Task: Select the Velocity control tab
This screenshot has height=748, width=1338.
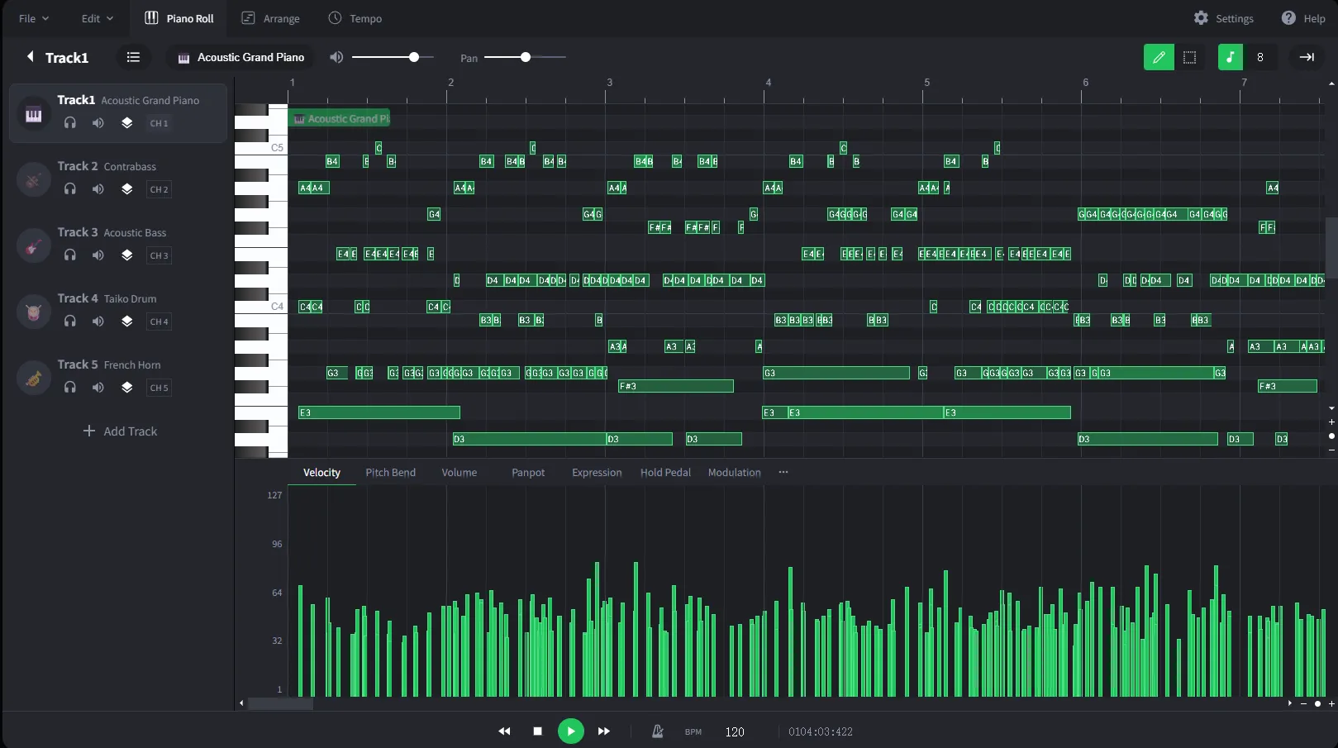Action: tap(321, 473)
